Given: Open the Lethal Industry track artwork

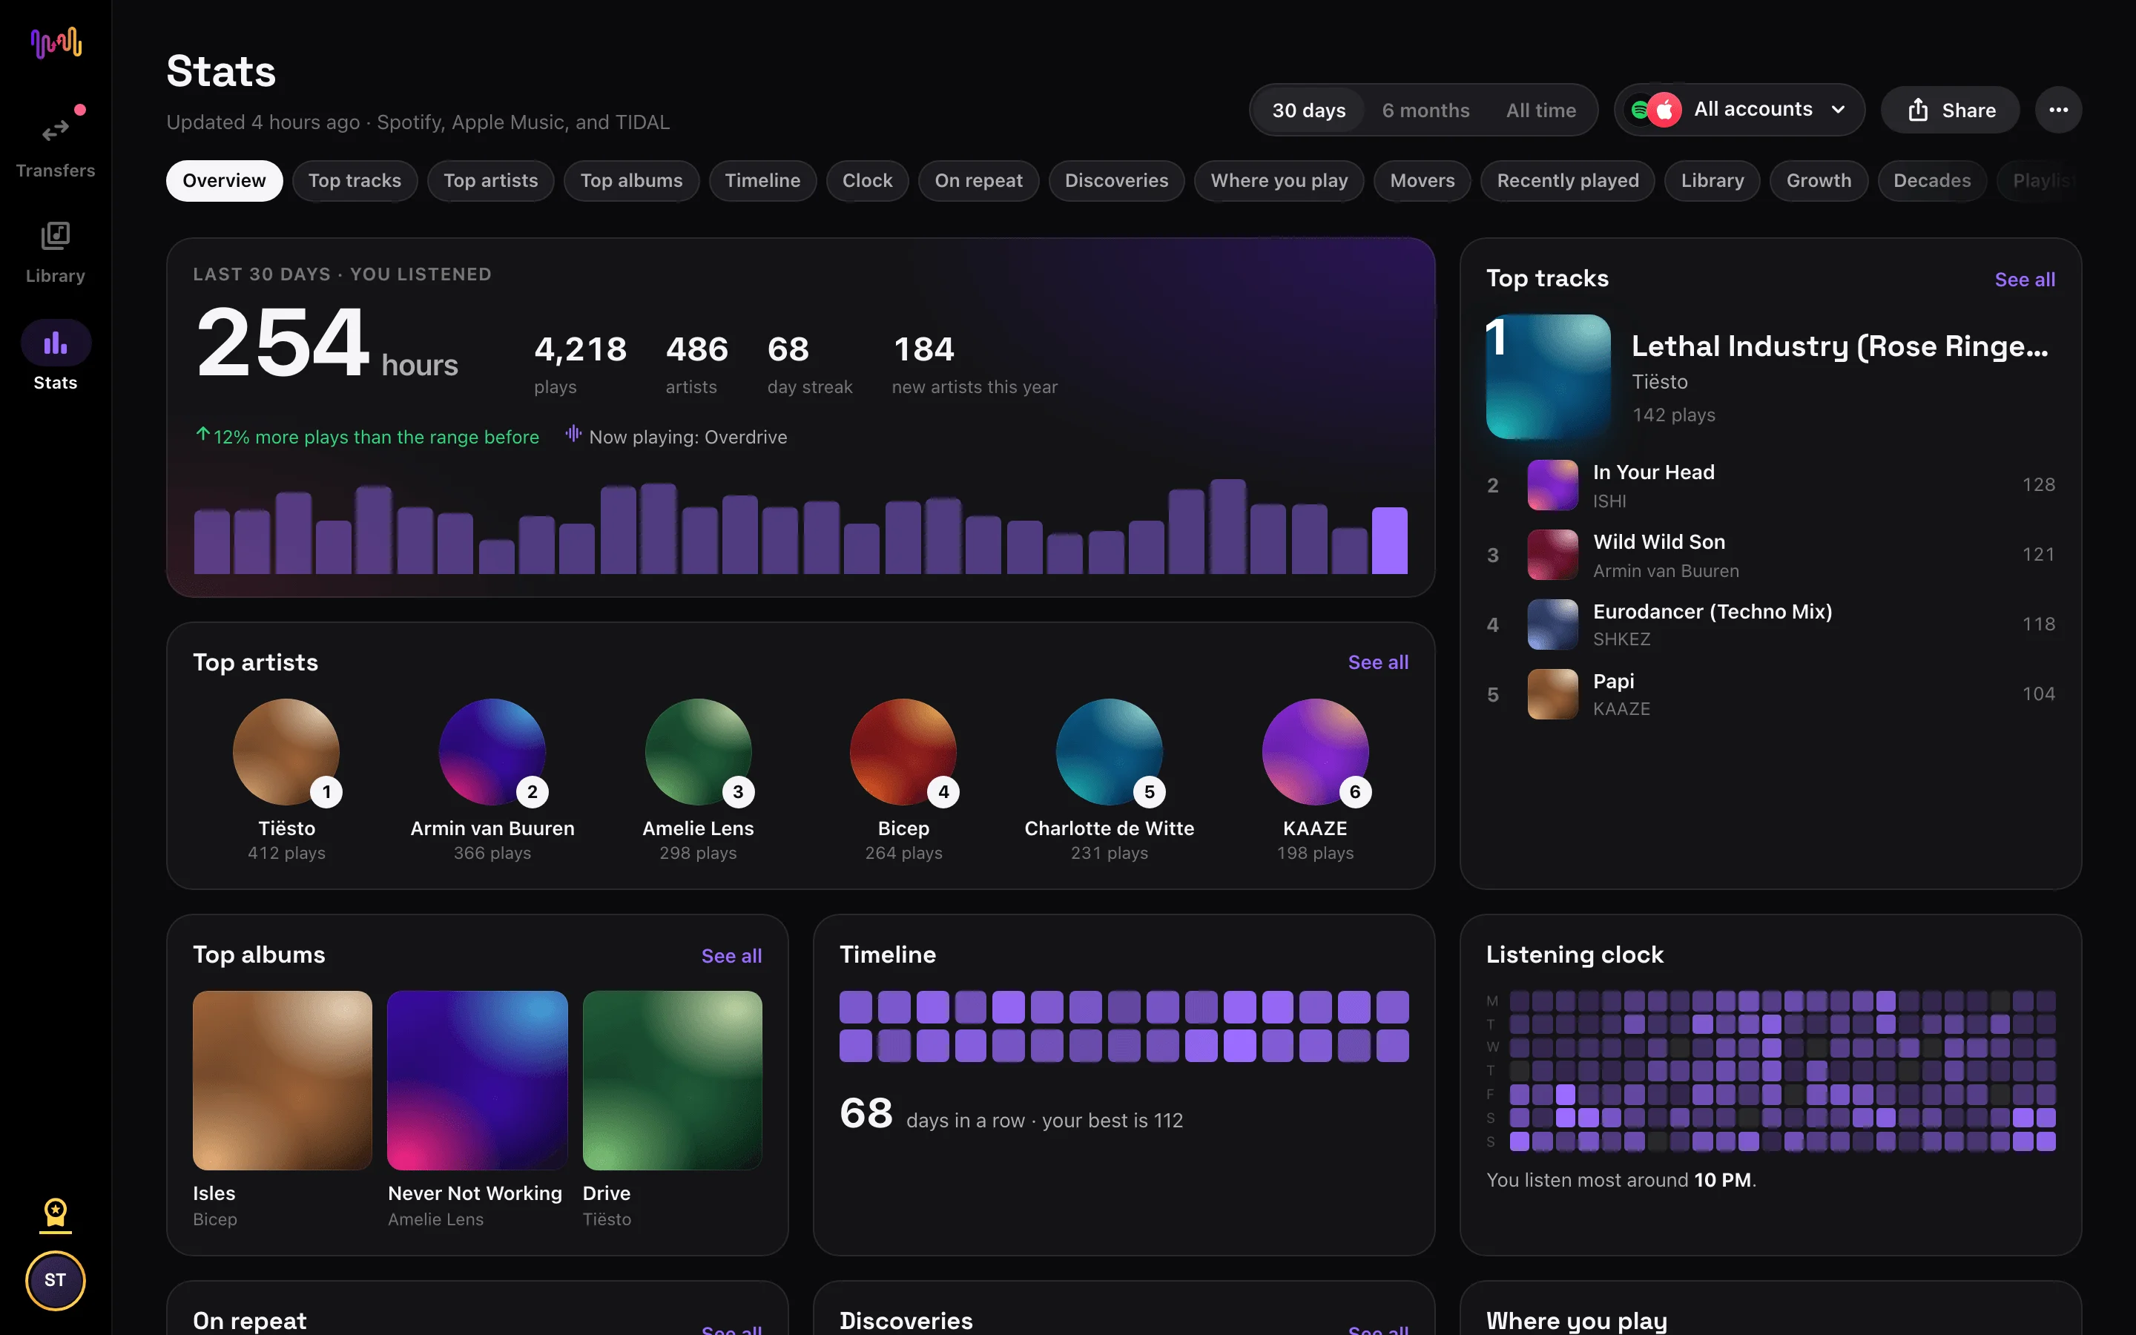Looking at the screenshot, I should (1548, 376).
